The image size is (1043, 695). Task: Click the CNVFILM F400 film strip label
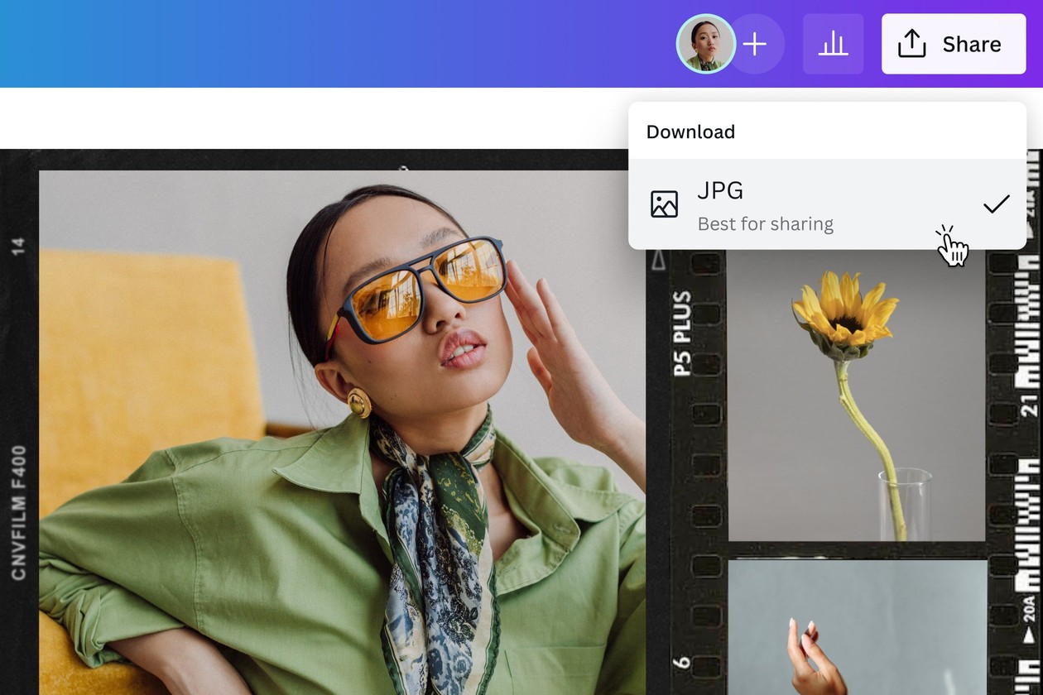tap(19, 513)
